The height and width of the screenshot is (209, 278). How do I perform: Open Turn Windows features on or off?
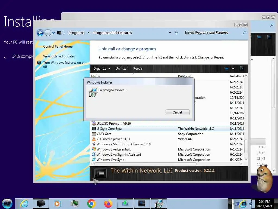tap(64, 64)
